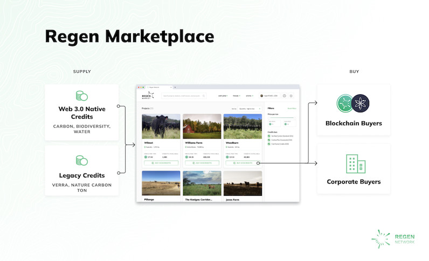Toggle the first Credit class checkbox
429x261 pixels.
point(269,136)
